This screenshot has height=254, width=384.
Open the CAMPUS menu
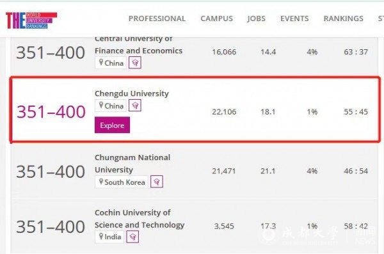217,19
